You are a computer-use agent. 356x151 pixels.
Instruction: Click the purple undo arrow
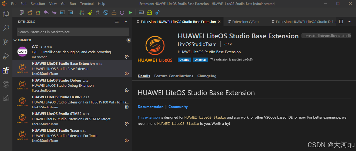pos(46,12)
